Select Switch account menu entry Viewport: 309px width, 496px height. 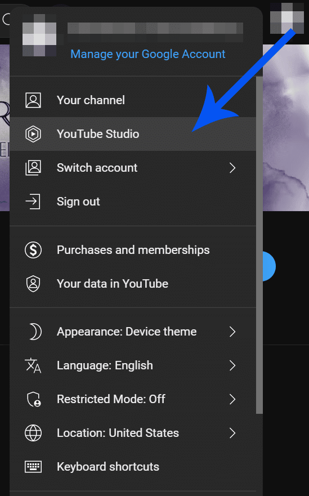(133, 168)
